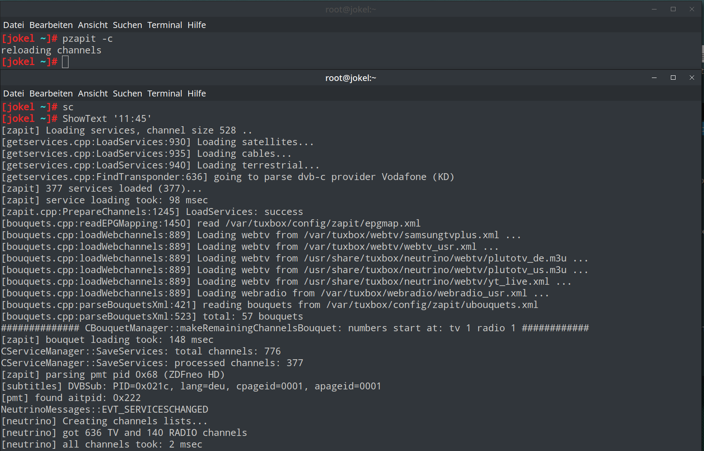Open Ansicht menu in upper terminal window
704x451 pixels.
click(93, 25)
